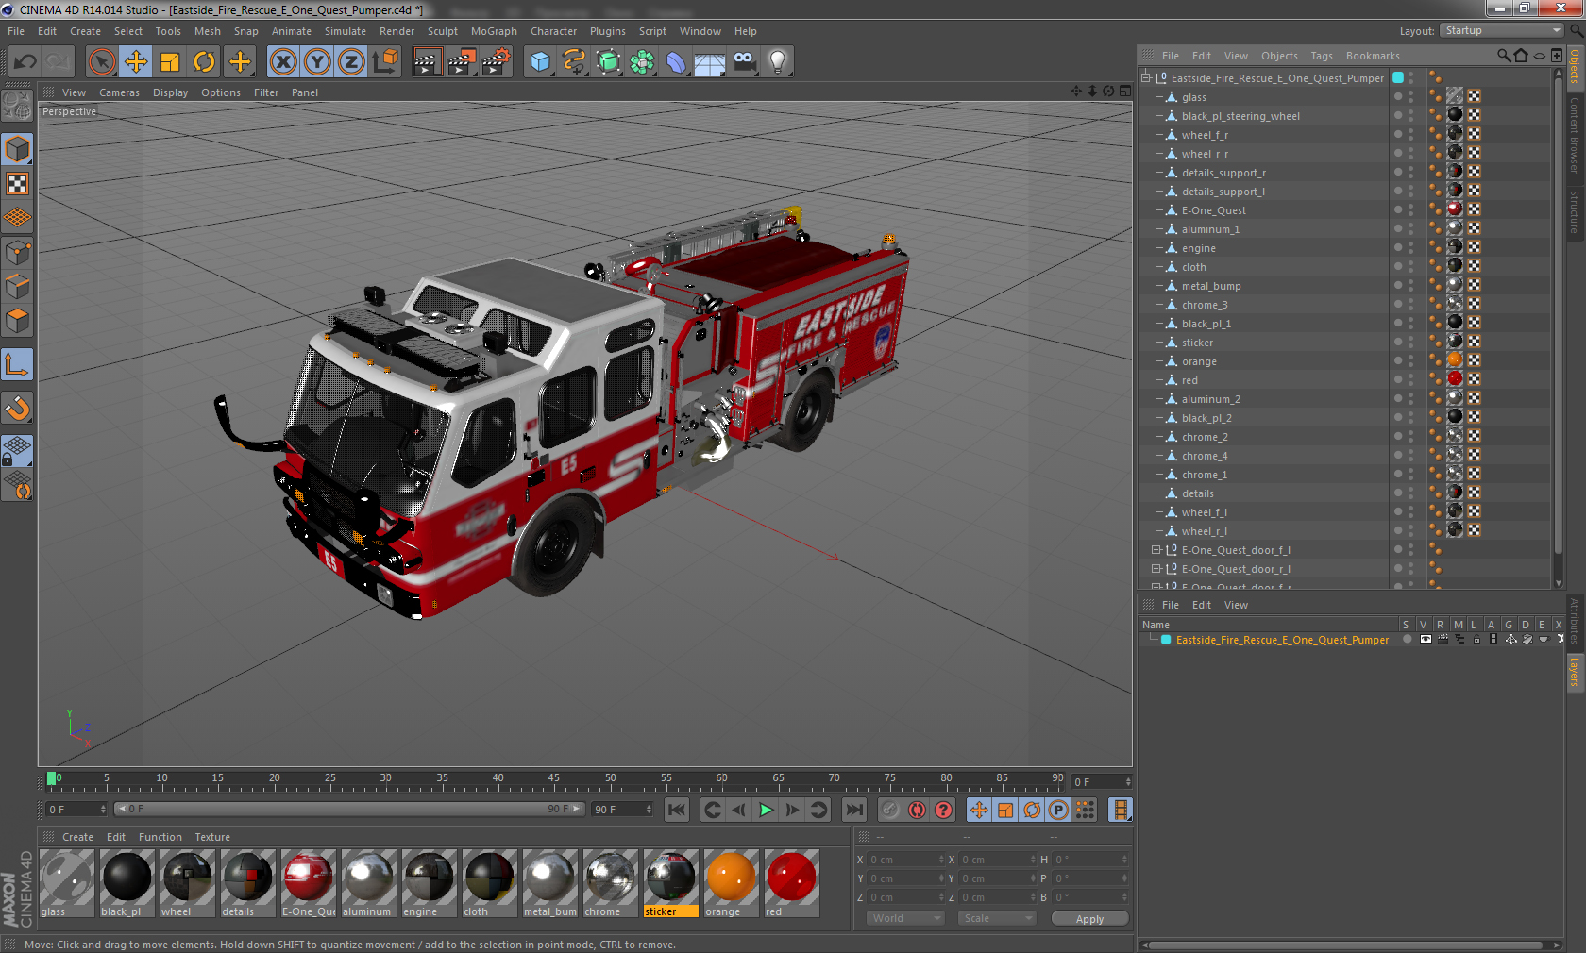Activate the Scale tool
The height and width of the screenshot is (953, 1586).
click(x=170, y=62)
